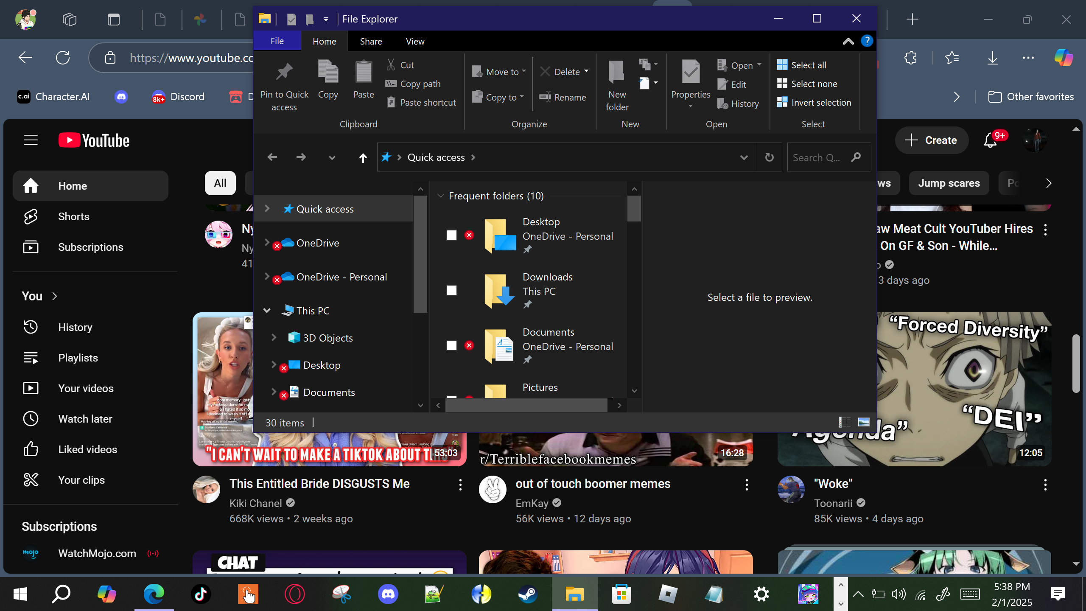Collapse the Frequent folders group
1086x611 pixels.
click(x=440, y=196)
